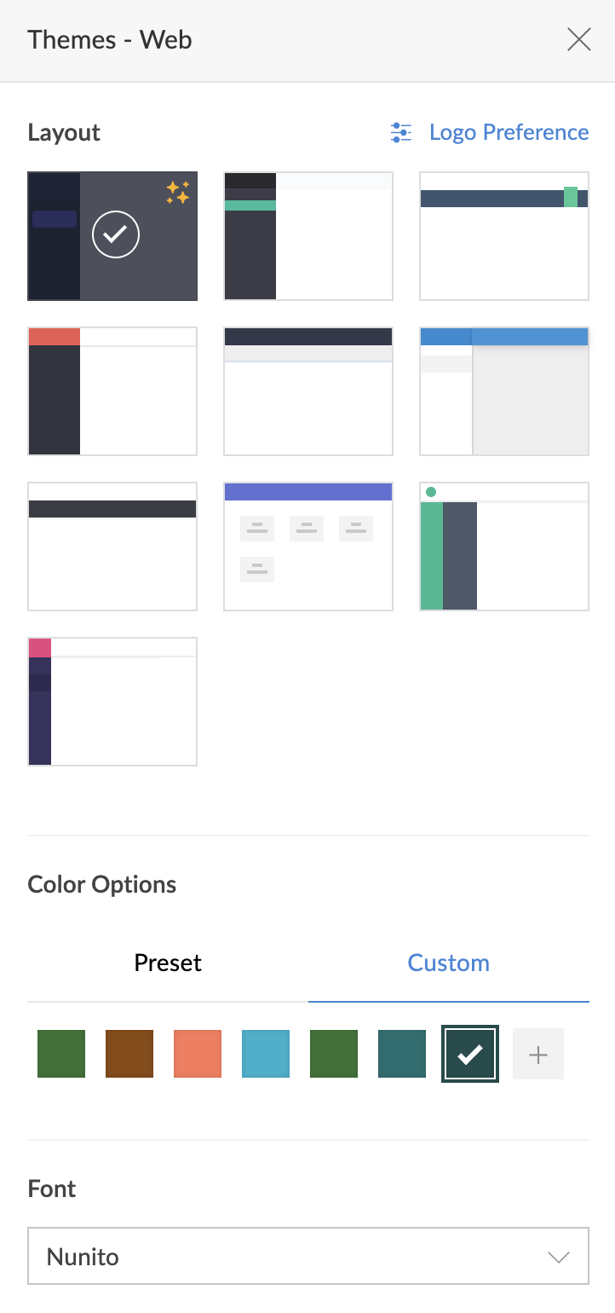
Task: Select the checked dark sidebar layout with sparkles
Action: [112, 236]
